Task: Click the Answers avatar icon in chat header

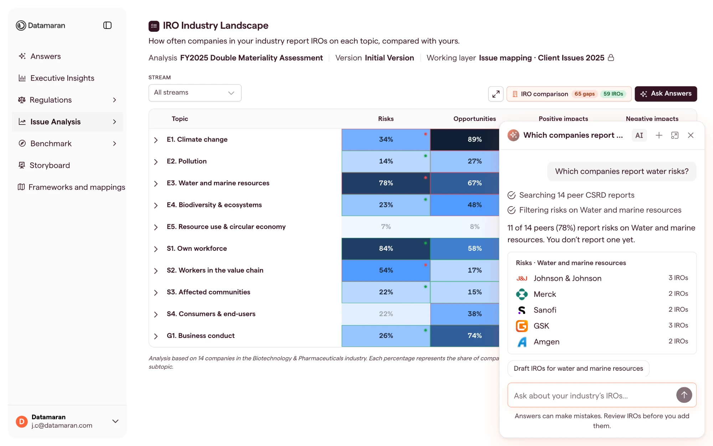Action: (x=513, y=135)
